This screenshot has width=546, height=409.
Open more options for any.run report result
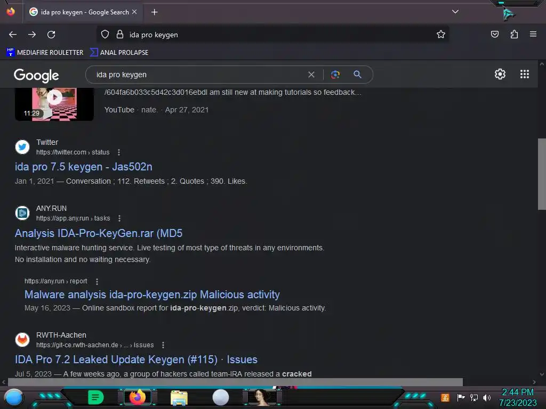(97, 281)
